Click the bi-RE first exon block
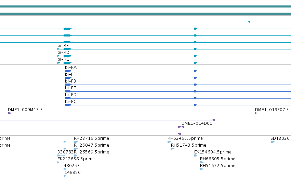The width and height of the screenshot is (291, 178). pyautogui.click(x=67, y=49)
